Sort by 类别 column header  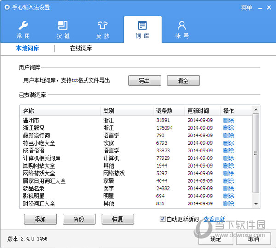click(127, 111)
